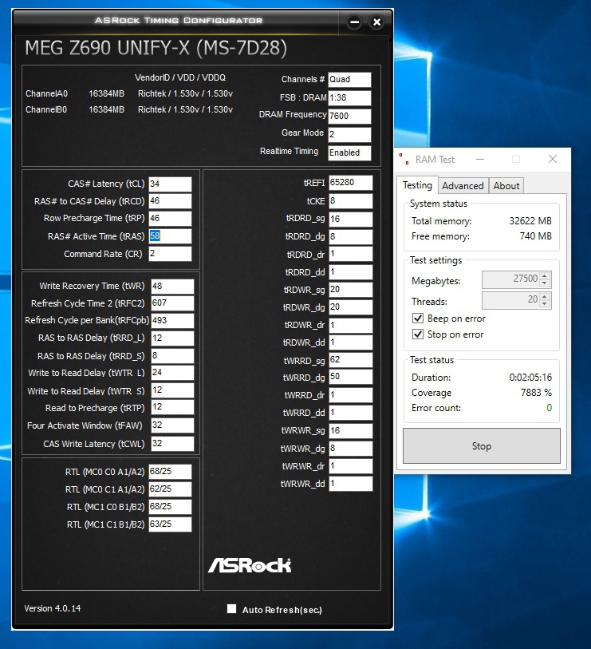Minimize the ASRock Timing Configurator window

pyautogui.click(x=354, y=22)
